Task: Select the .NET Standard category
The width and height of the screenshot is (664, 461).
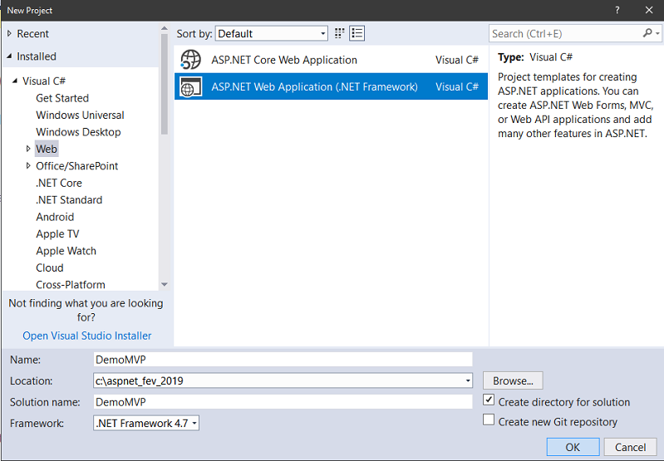Action: (69, 199)
